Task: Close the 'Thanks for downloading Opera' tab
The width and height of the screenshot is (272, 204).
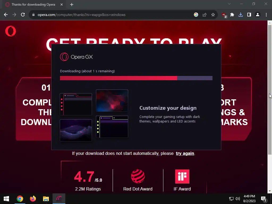Action: [62, 5]
